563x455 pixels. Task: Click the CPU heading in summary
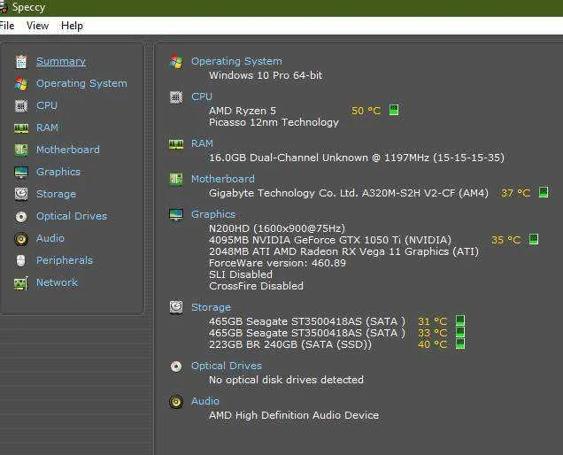(202, 96)
